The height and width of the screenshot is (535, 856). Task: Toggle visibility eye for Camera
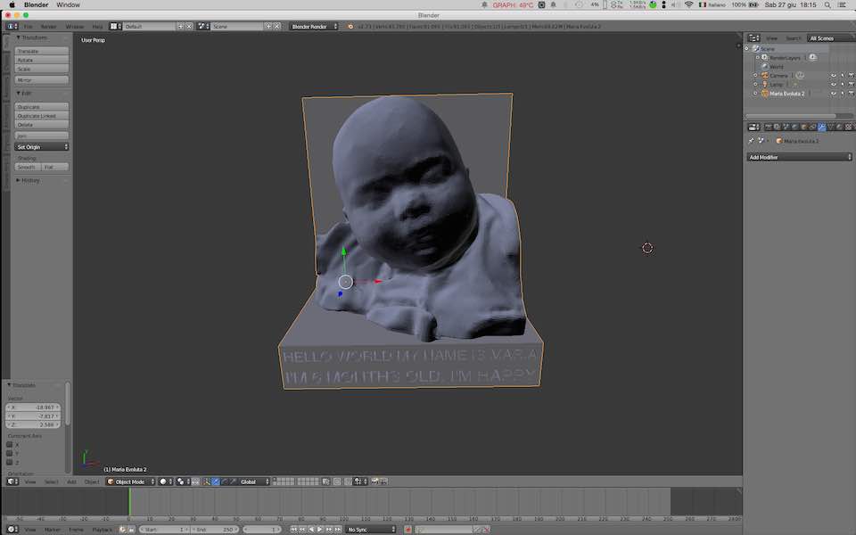(834, 75)
